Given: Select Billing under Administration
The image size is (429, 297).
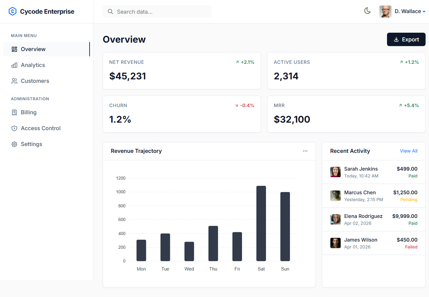Looking at the screenshot, I should [28, 112].
